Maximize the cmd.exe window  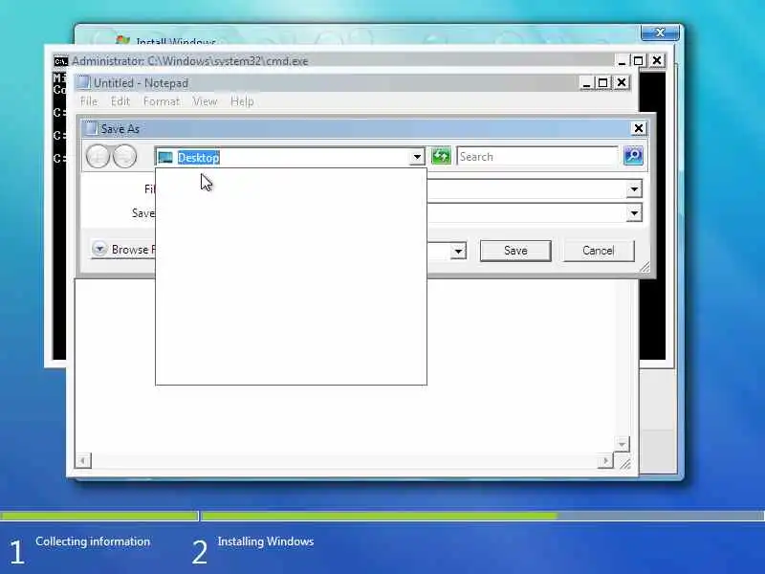[638, 61]
